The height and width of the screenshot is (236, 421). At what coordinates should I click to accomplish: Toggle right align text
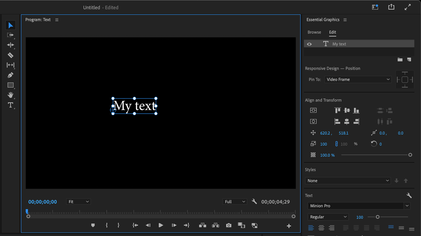pos(332,228)
